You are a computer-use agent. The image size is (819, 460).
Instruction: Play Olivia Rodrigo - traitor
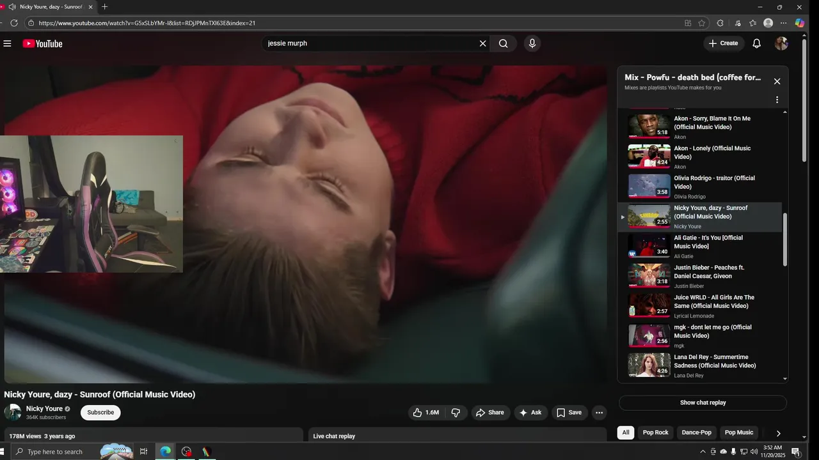click(x=700, y=187)
